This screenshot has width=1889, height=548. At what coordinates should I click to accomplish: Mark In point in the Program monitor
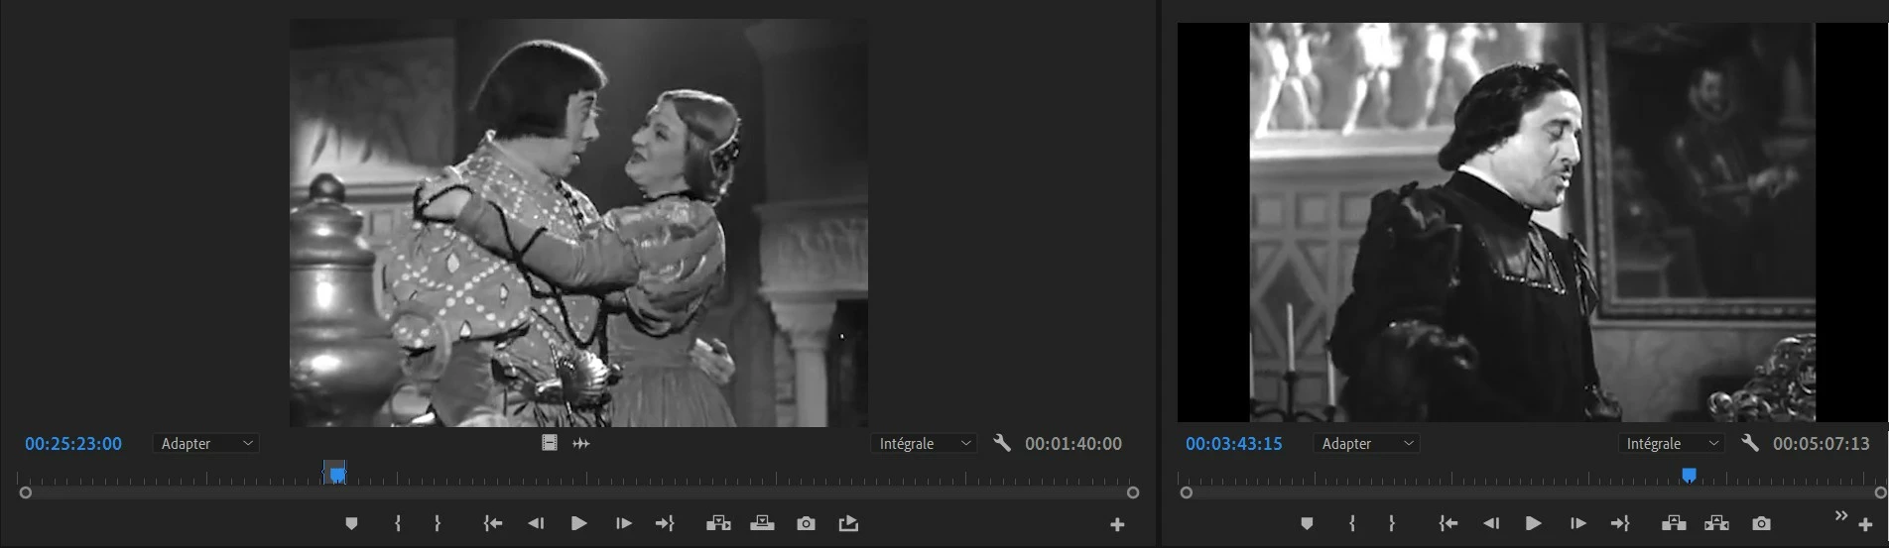point(1352,523)
